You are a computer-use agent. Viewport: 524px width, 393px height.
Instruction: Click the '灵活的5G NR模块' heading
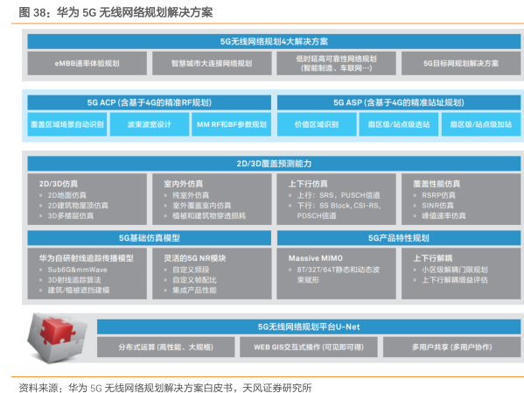pos(194,258)
